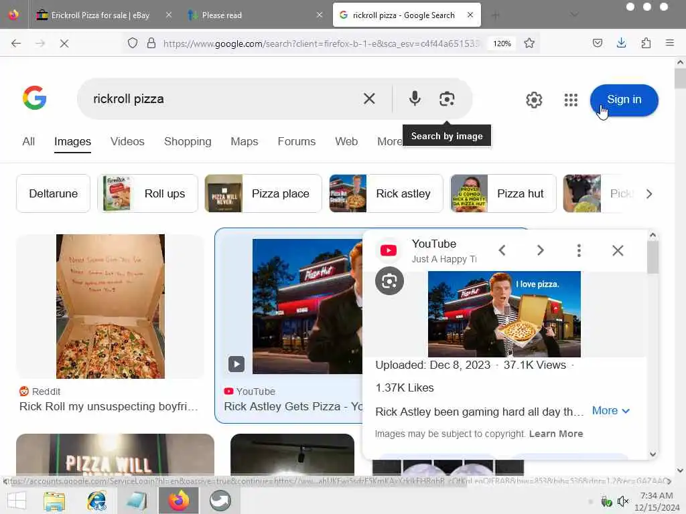The height and width of the screenshot is (514, 686).
Task: Open the More search filters menu
Action: (x=389, y=142)
